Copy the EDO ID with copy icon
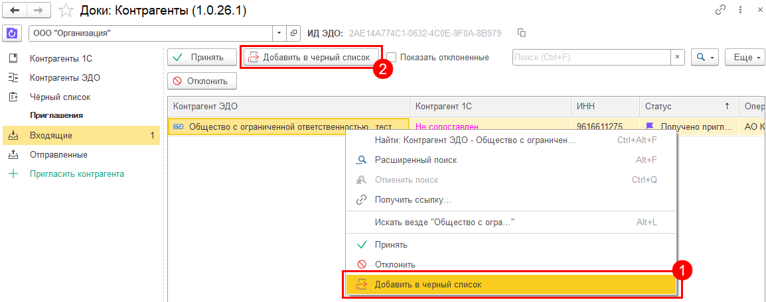The image size is (766, 302). 522,33
